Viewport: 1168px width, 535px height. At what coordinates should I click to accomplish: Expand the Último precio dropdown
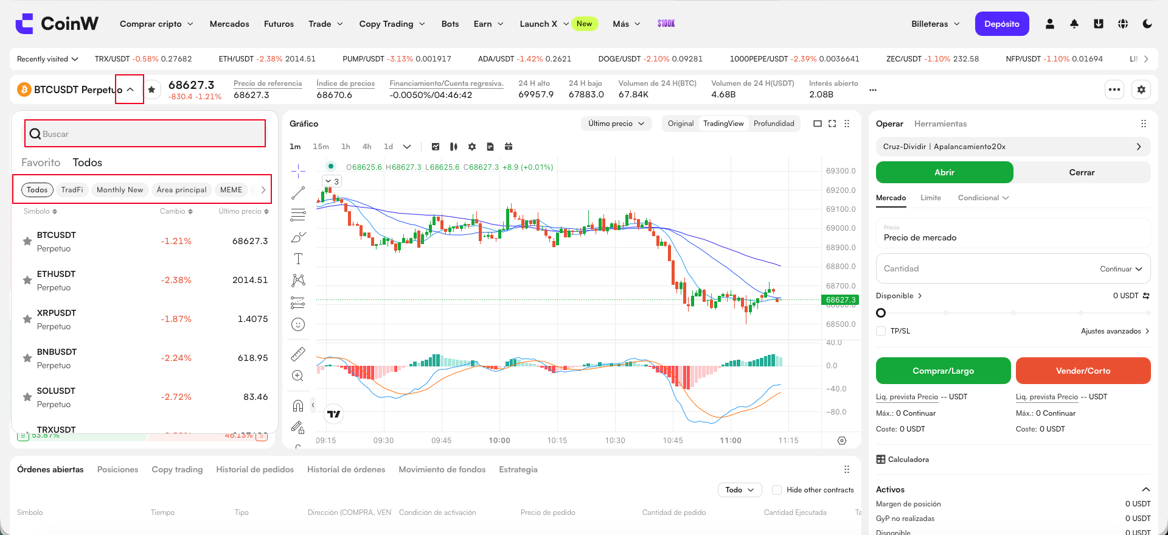click(x=616, y=124)
